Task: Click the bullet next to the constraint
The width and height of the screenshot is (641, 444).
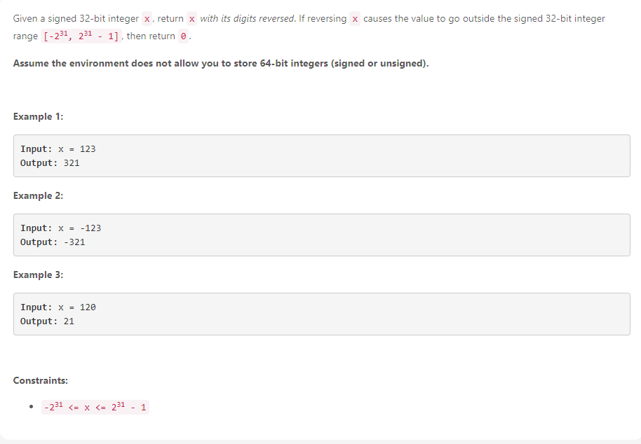Action: (29, 406)
